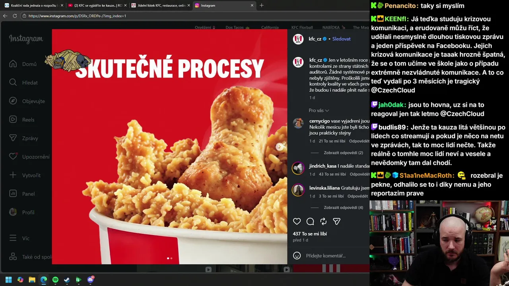Open emoji picker in comment field

click(297, 256)
